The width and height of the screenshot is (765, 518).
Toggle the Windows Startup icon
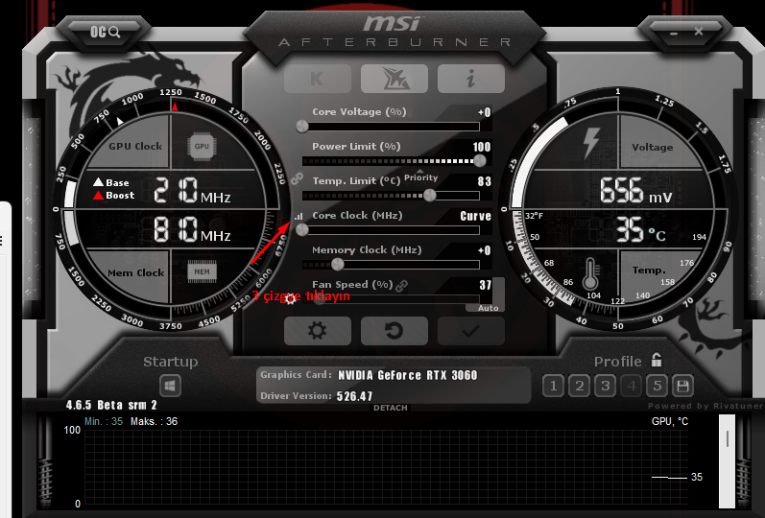(x=170, y=386)
